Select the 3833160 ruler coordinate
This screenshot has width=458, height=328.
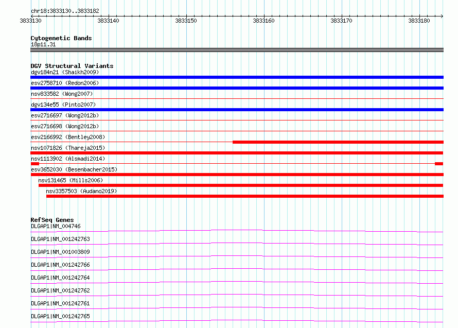coord(263,21)
